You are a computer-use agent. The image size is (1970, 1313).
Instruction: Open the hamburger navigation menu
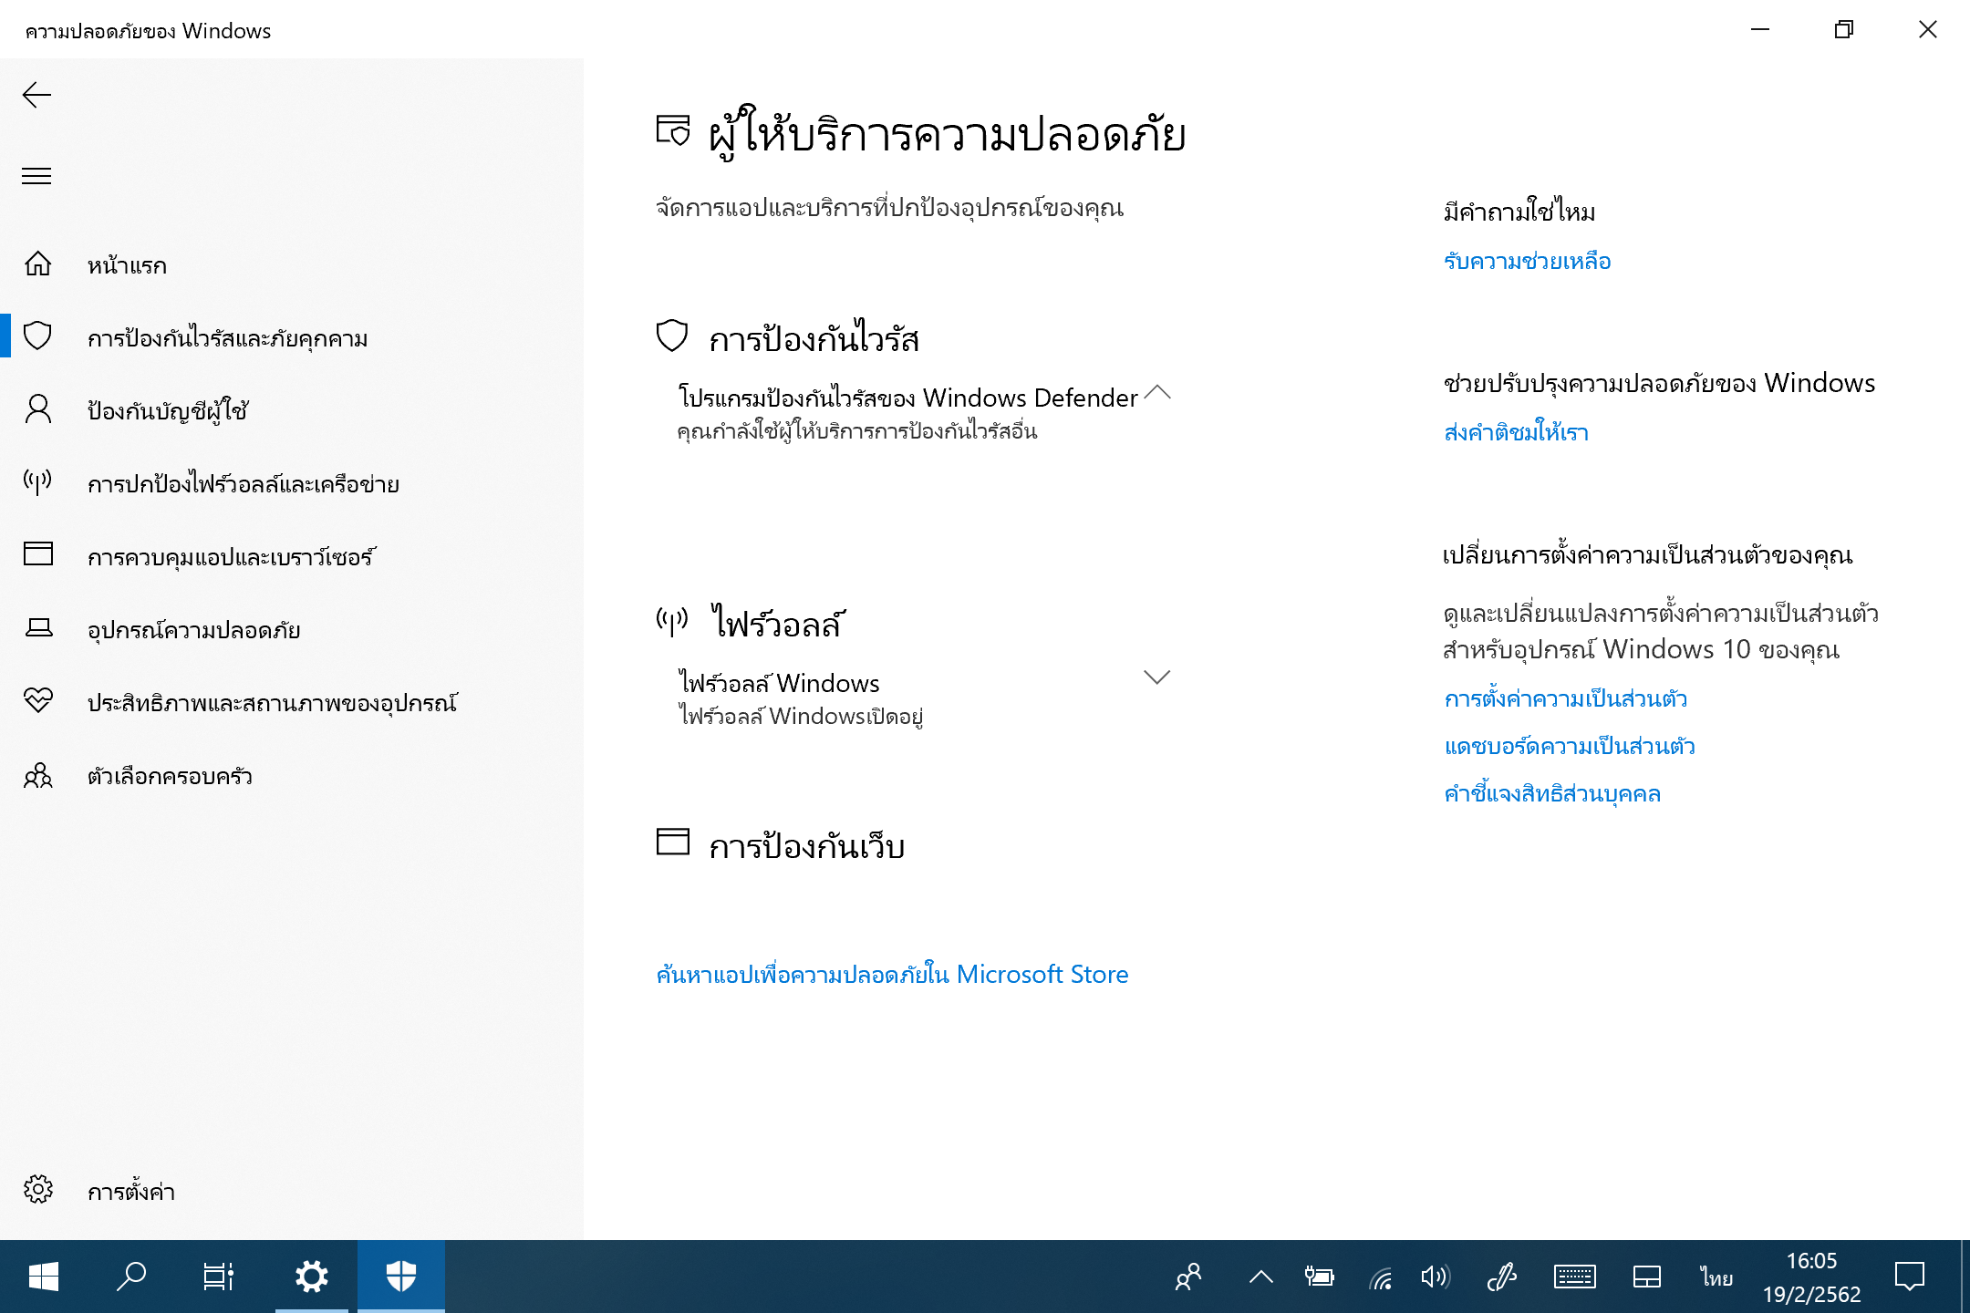36,176
